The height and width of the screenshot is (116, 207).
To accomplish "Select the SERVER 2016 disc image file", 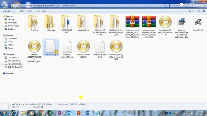I will click(34, 51).
